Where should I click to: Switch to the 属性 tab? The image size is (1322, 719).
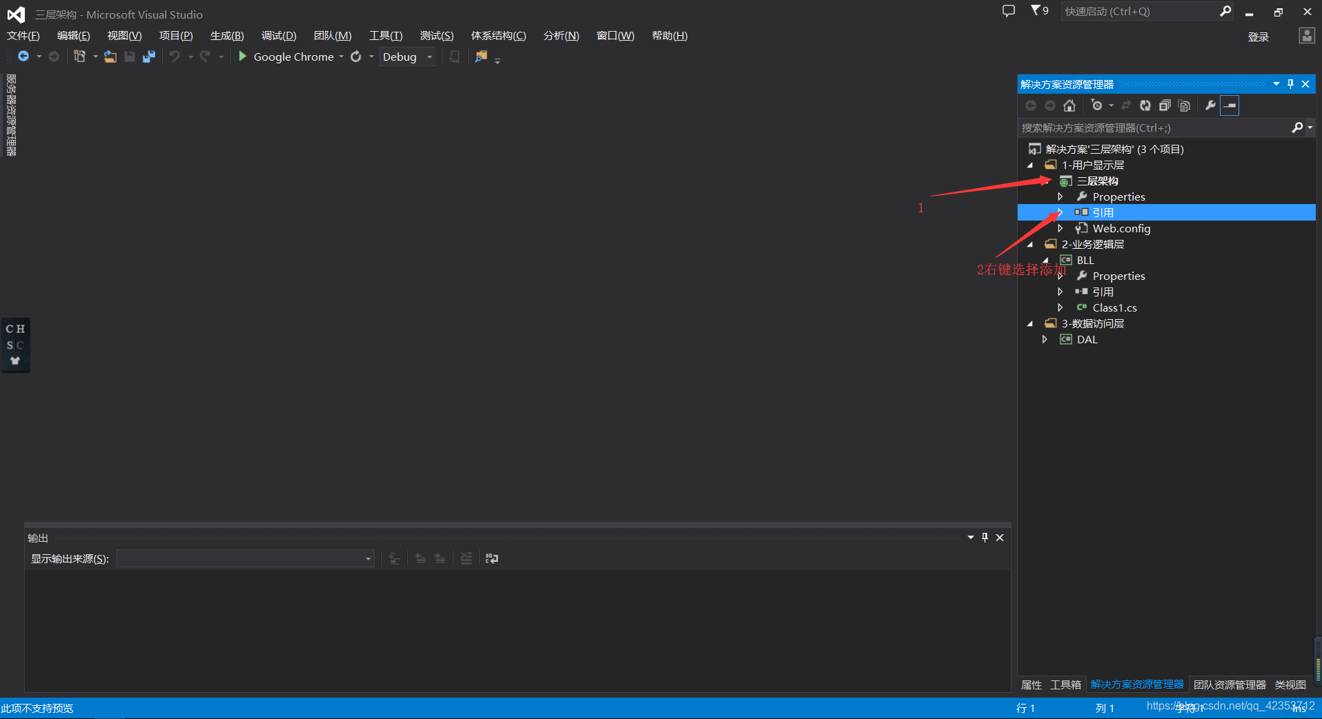[x=1032, y=685]
